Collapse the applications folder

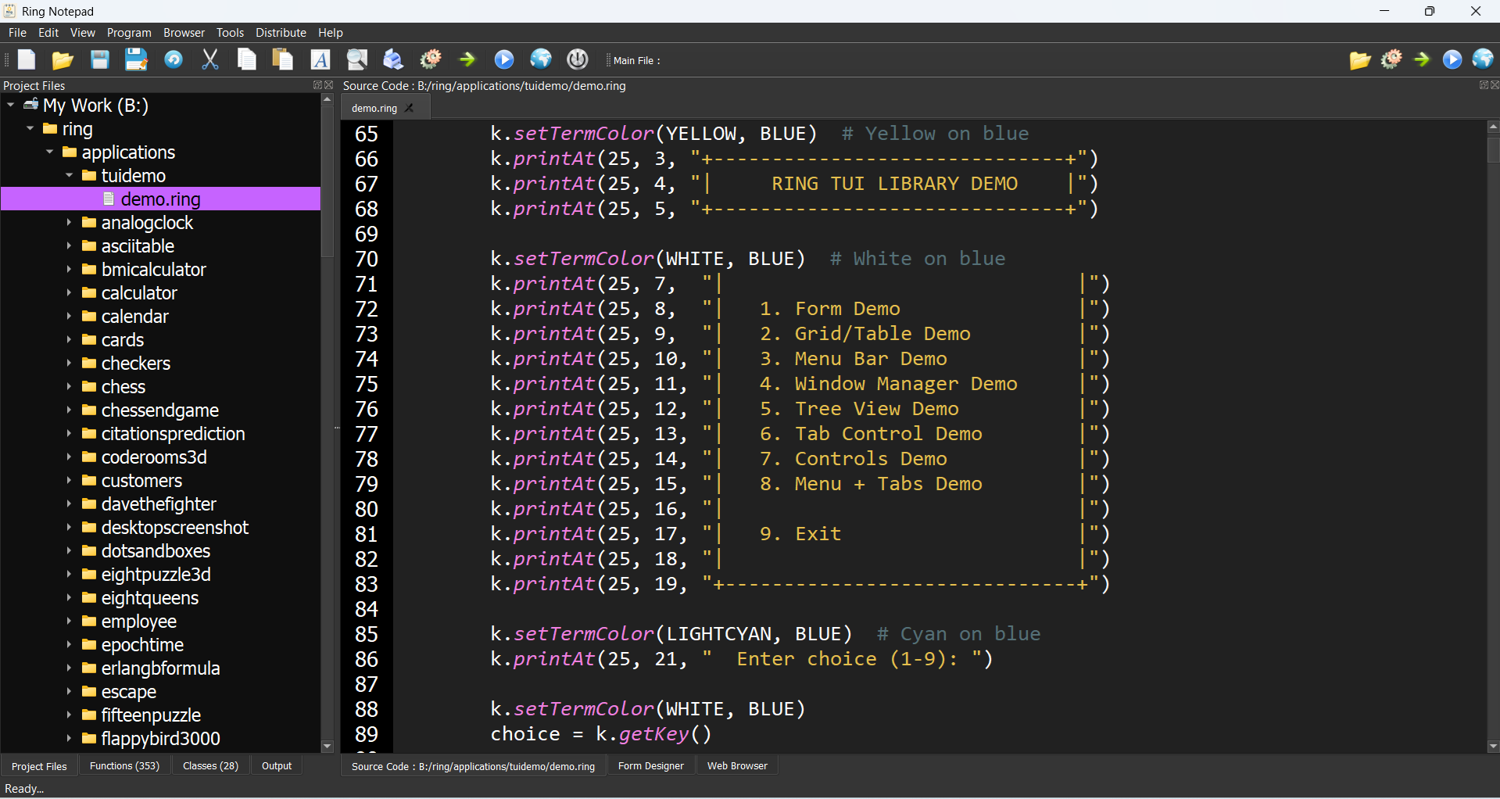[x=50, y=152]
